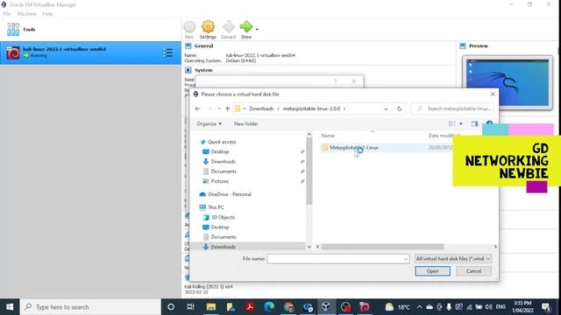Expand the File name dropdown arrow

406,259
